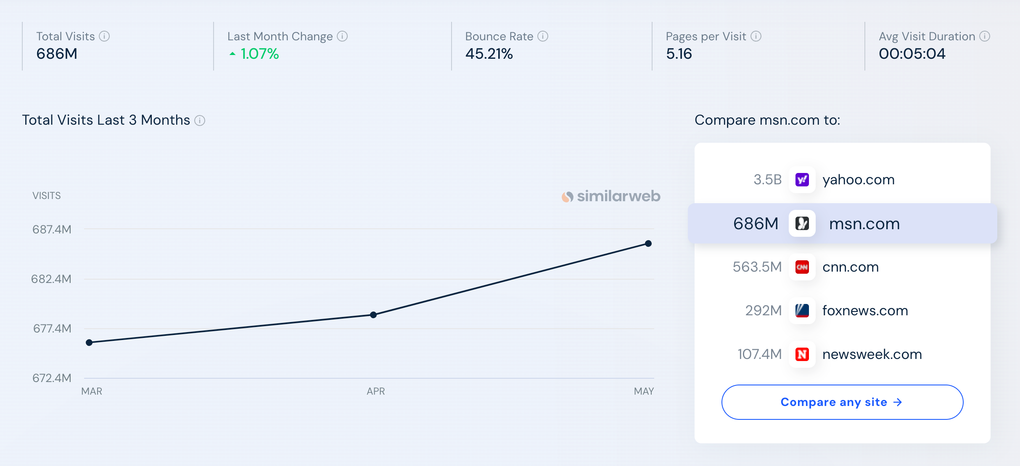This screenshot has height=466, width=1020.
Task: Click the info icon next to Total Visits
Action: coord(104,37)
